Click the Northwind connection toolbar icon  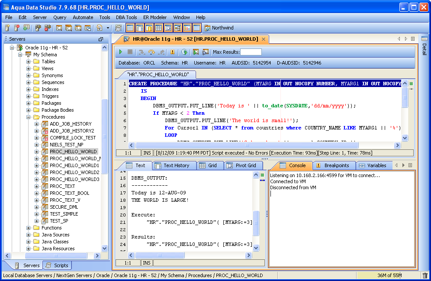207,28
